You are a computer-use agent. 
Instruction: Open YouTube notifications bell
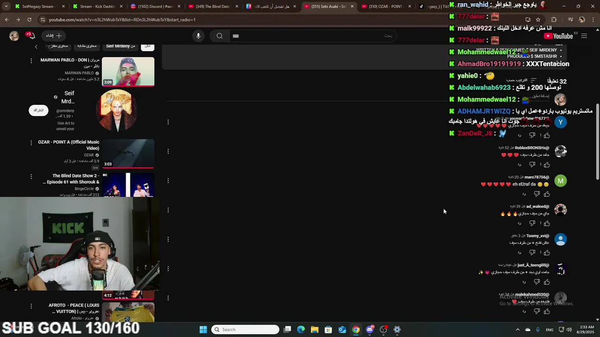pos(31,36)
